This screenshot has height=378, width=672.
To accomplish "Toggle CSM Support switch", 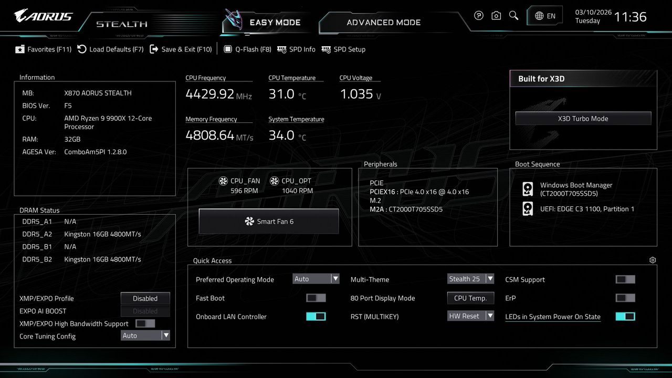I will coord(625,279).
